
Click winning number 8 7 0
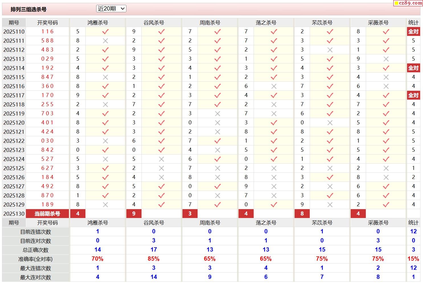pos(47,195)
